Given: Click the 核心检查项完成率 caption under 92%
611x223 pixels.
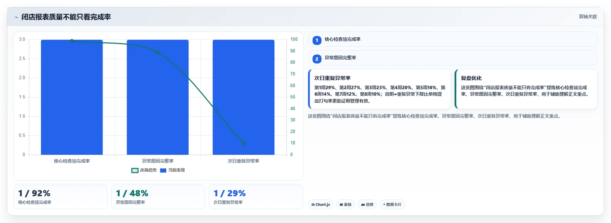Looking at the screenshot, I should click(35, 202).
